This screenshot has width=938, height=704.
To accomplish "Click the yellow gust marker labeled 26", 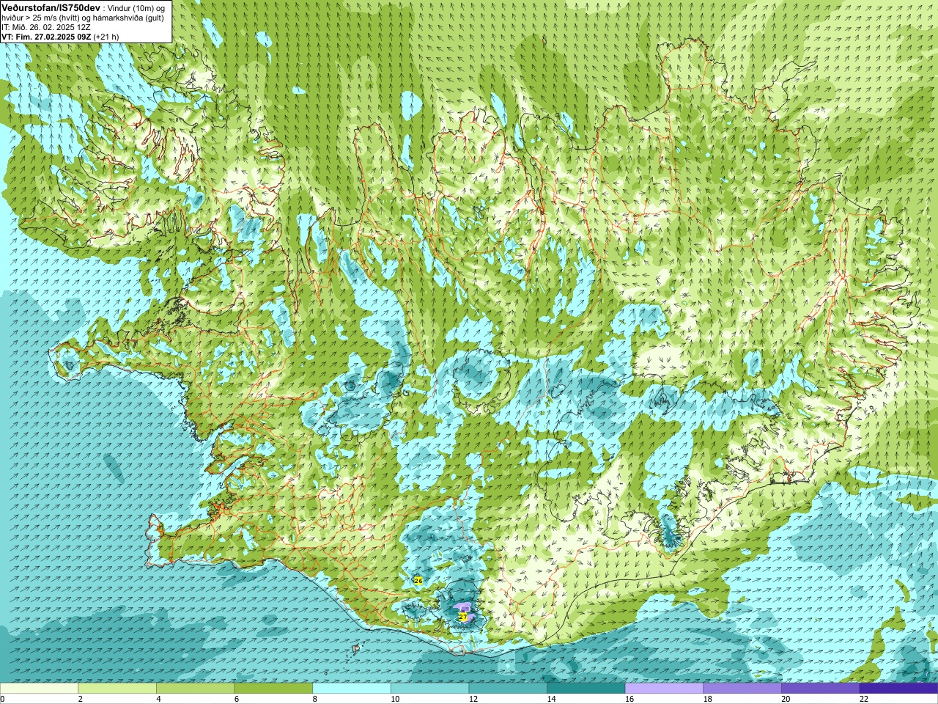I will tap(418, 581).
